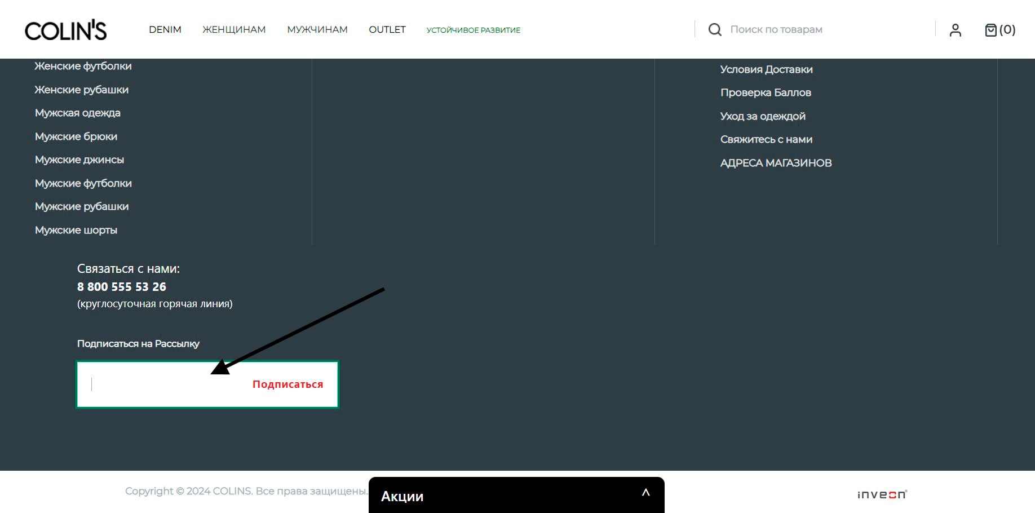1035x513 pixels.
Task: Click the Подписаться button
Action: pos(287,384)
